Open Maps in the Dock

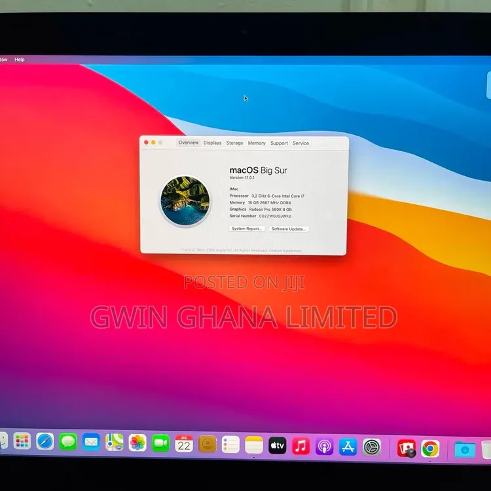pyautogui.click(x=115, y=443)
